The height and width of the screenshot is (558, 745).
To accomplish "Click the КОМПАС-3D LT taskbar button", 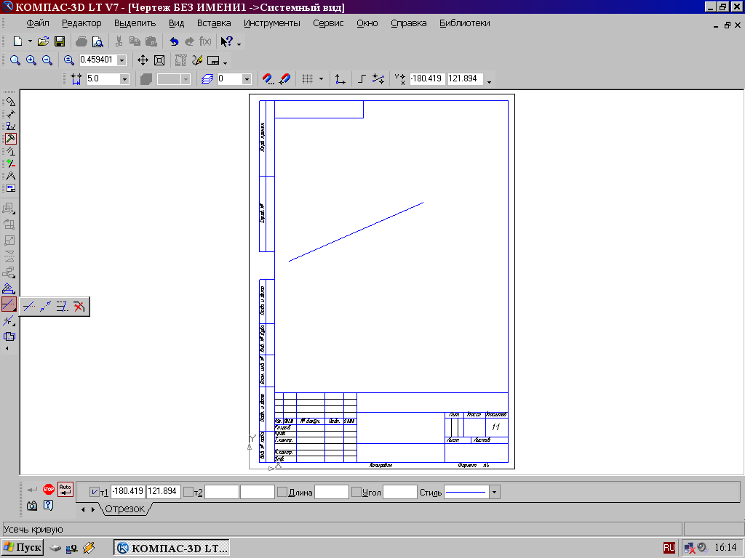I will (x=172, y=548).
